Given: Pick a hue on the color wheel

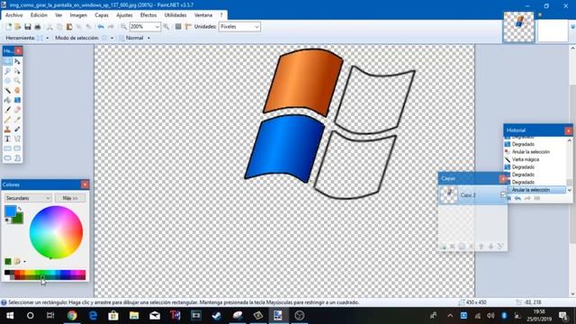Looking at the screenshot, I should (56, 232).
